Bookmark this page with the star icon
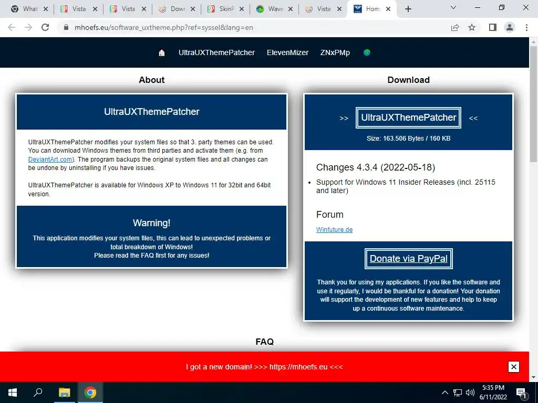The image size is (538, 403). [472, 27]
